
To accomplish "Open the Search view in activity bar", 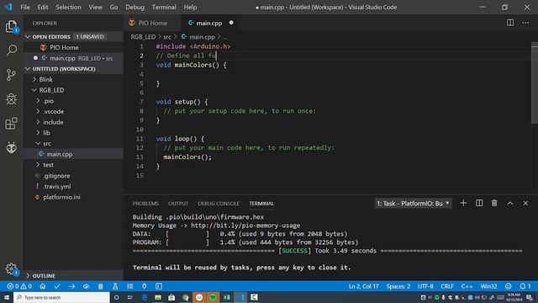I will click(x=11, y=50).
